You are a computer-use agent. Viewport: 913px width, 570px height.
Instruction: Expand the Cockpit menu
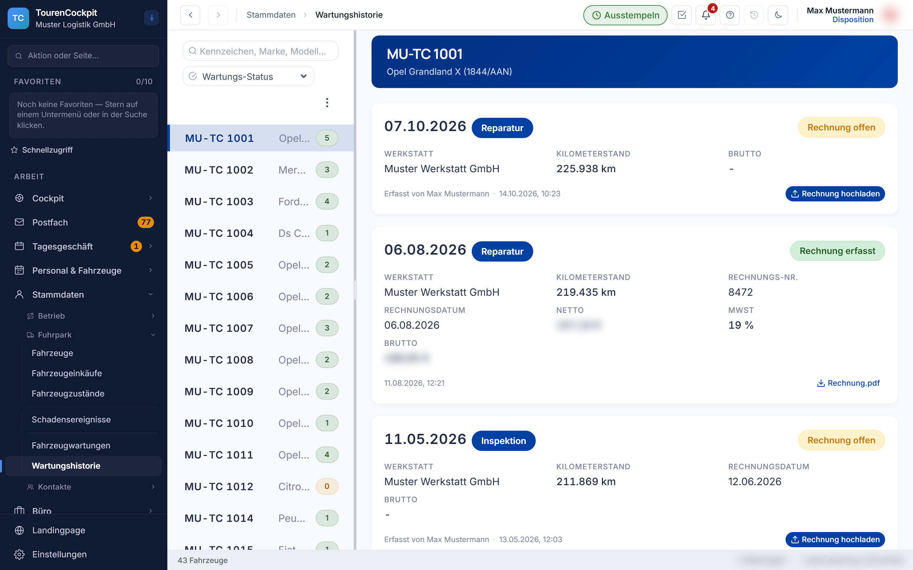coord(83,198)
